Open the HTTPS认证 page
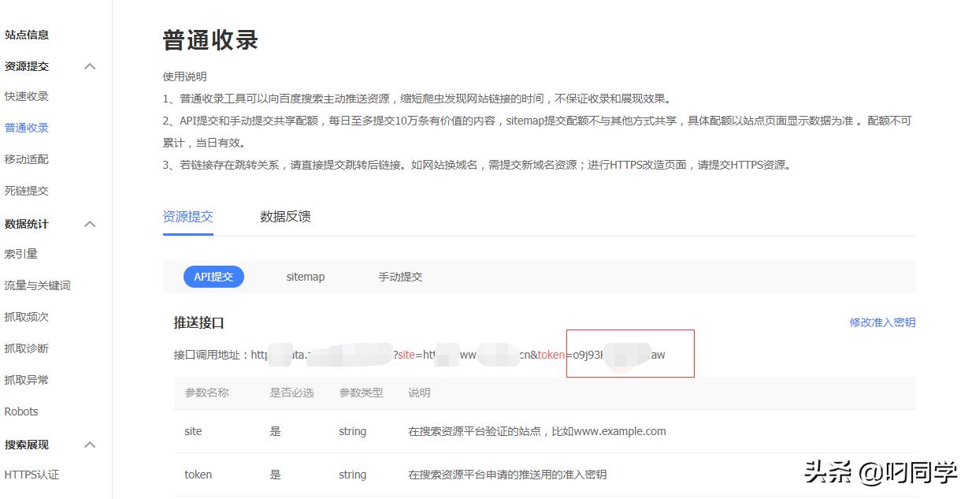Image resolution: width=972 pixels, height=499 pixels. pyautogui.click(x=32, y=475)
